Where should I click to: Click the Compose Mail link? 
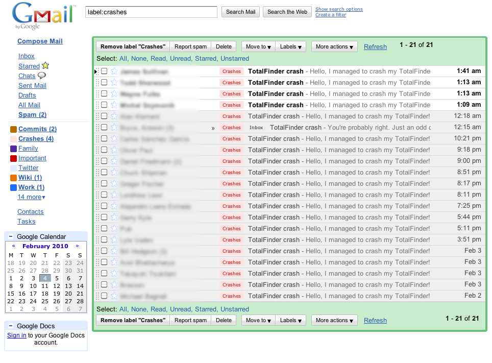click(40, 41)
